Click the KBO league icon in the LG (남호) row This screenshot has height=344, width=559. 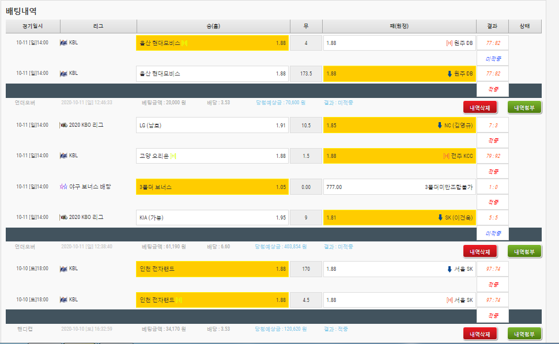click(64, 125)
